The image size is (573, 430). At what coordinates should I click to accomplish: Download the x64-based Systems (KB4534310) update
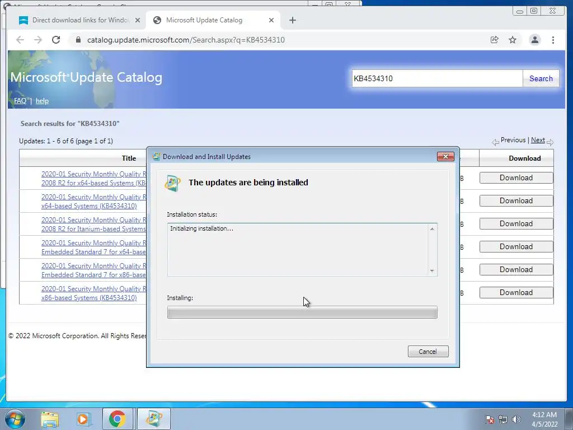point(516,201)
